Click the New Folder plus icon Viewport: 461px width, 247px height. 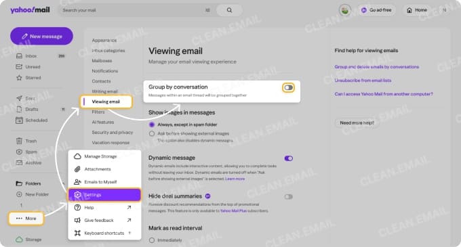[x=19, y=194]
